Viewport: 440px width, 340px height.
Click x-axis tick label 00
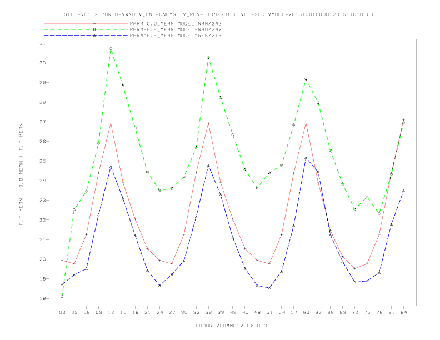tap(62, 312)
